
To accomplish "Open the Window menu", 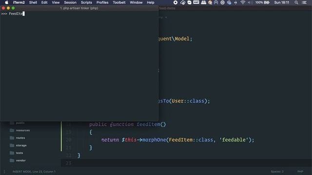I will [136, 2].
